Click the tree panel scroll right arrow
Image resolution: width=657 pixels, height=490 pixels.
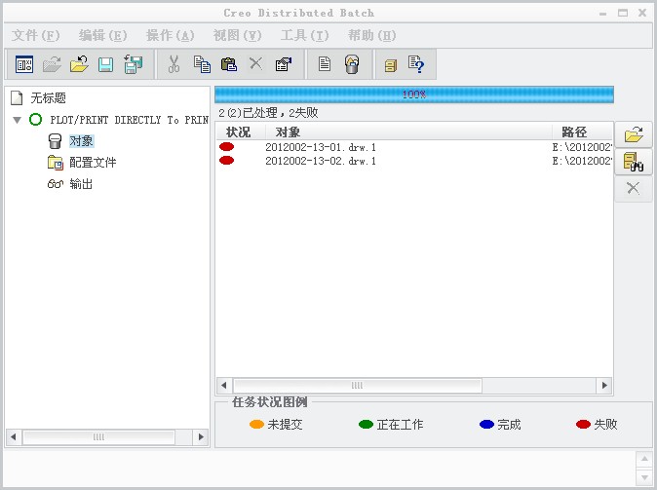coord(201,437)
